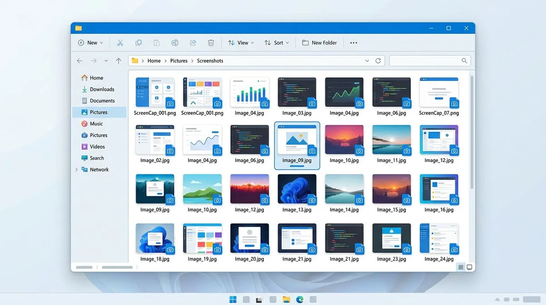Image resolution: width=546 pixels, height=305 pixels.
Task: Click the Paste clipboard icon
Action: tap(157, 43)
